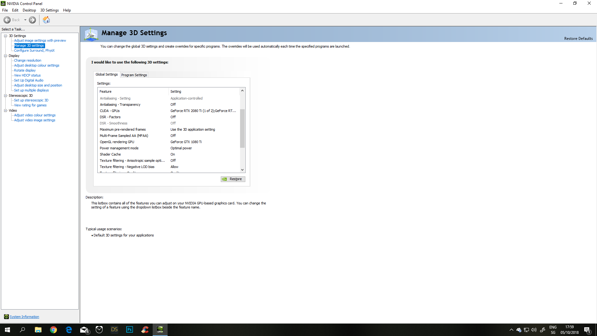
Task: Click the Back arrow icon
Action: point(7,20)
